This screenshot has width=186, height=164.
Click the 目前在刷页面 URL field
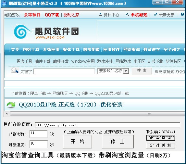107,125
